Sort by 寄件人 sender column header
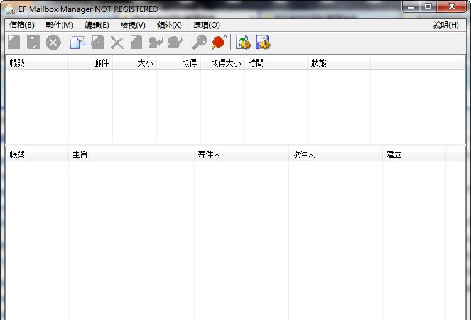 (x=241, y=154)
